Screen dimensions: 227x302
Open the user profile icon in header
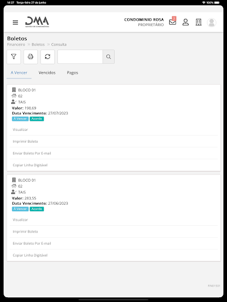coord(186,22)
